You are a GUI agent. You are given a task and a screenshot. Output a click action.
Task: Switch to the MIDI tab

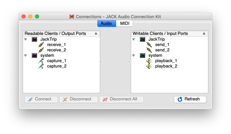125,24
